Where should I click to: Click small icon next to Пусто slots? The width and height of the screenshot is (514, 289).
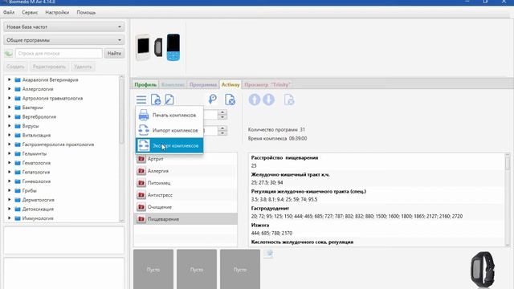[268, 254]
